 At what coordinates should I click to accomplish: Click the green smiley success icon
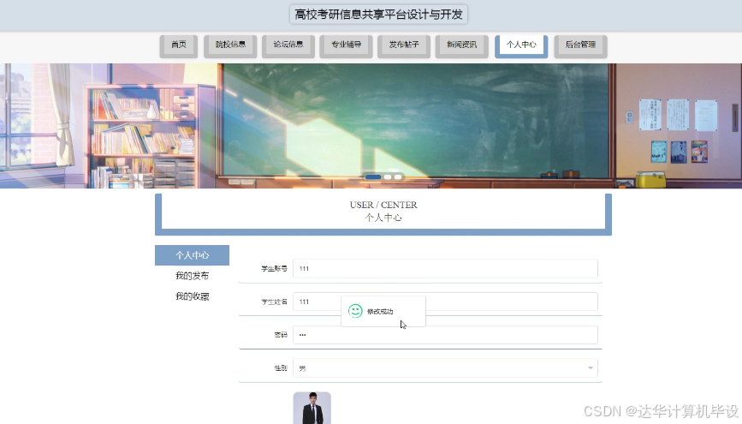pos(355,311)
